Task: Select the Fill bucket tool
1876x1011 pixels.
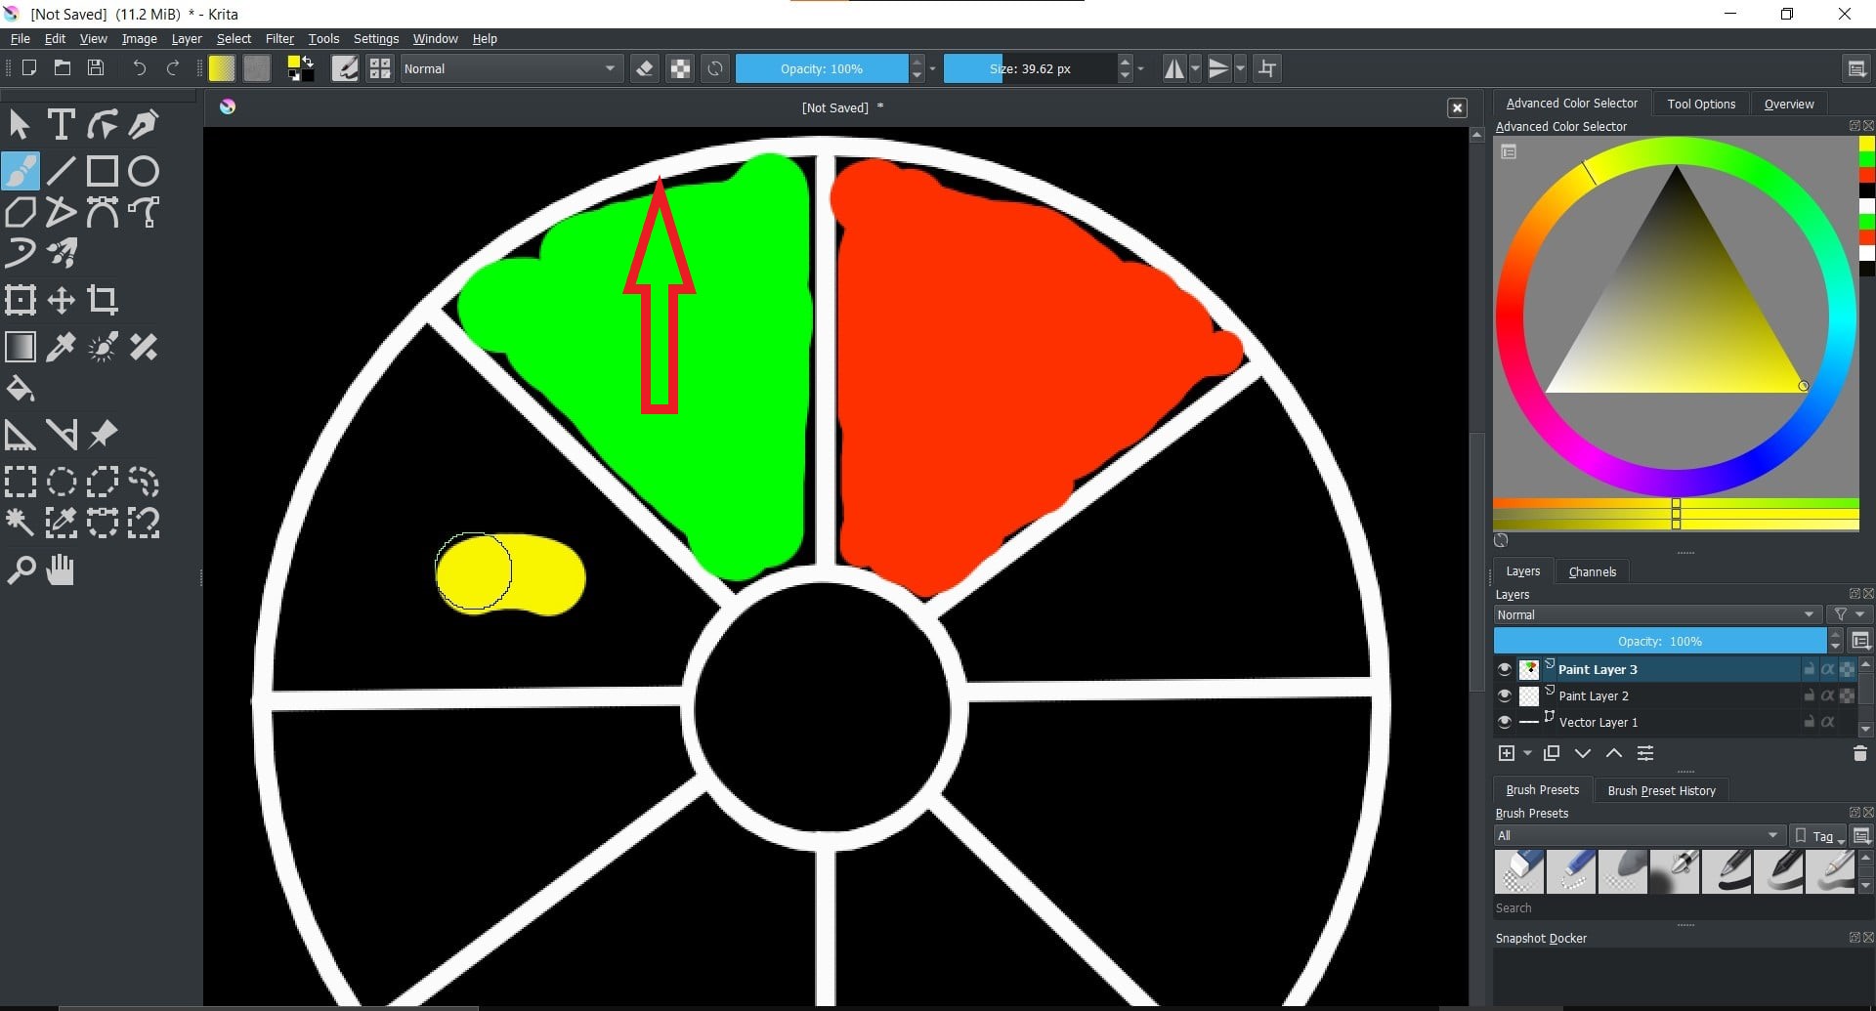Action: point(20,389)
